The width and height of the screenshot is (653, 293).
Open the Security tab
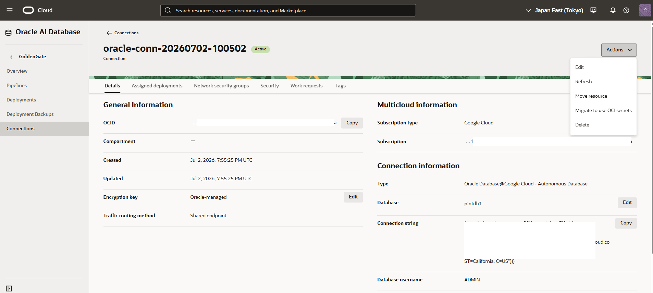[270, 86]
